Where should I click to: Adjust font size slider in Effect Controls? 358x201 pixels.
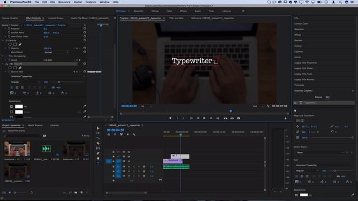pyautogui.click(x=59, y=82)
